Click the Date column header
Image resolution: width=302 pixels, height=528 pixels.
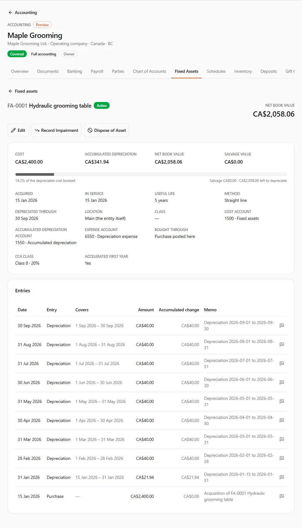22,310
